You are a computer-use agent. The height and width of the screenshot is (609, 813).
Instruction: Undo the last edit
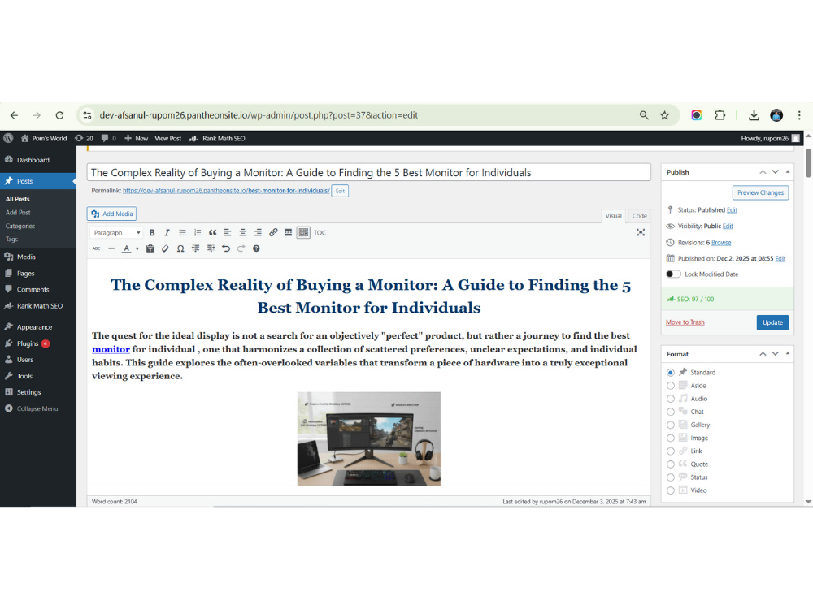click(226, 248)
